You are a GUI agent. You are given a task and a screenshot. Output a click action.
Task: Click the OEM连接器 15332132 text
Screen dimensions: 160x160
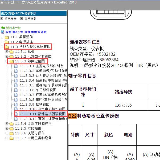pyautogui.click(x=93, y=54)
